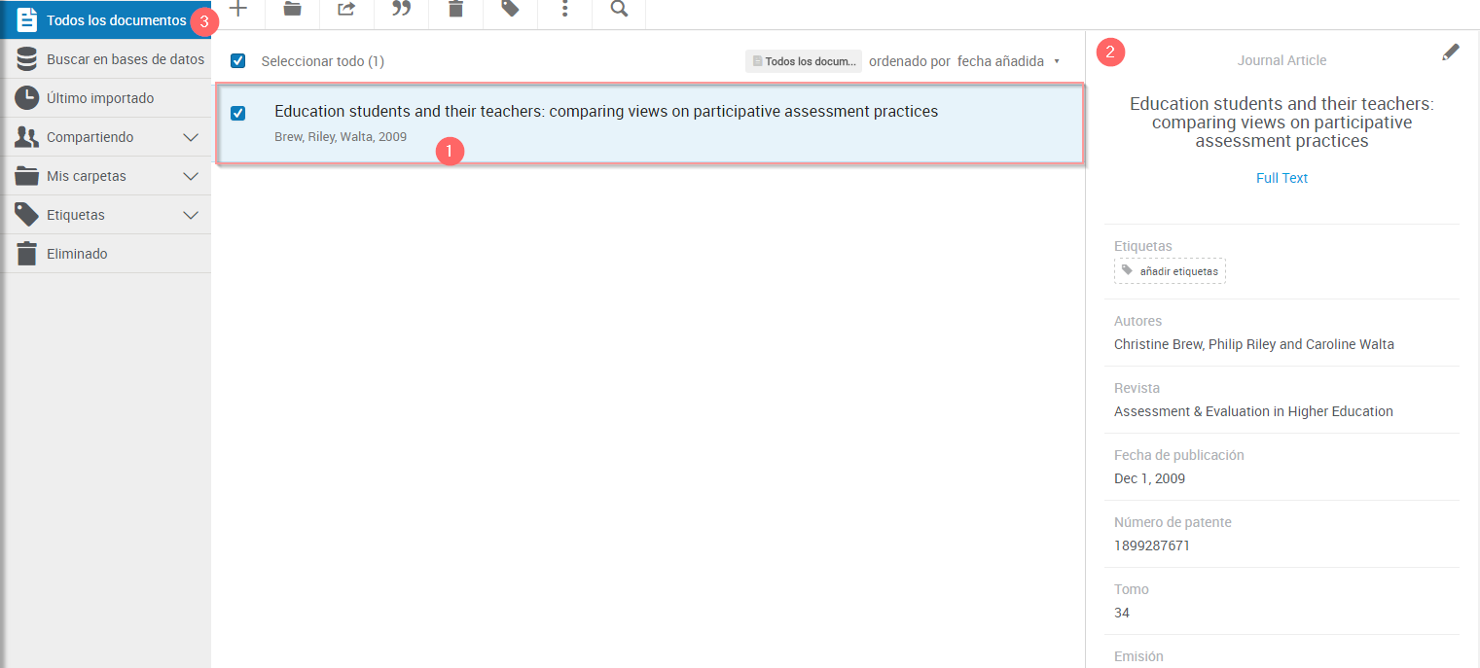Expand the Etiquetas sidebar section
Viewport: 1480px width, 668px height.
point(191,215)
